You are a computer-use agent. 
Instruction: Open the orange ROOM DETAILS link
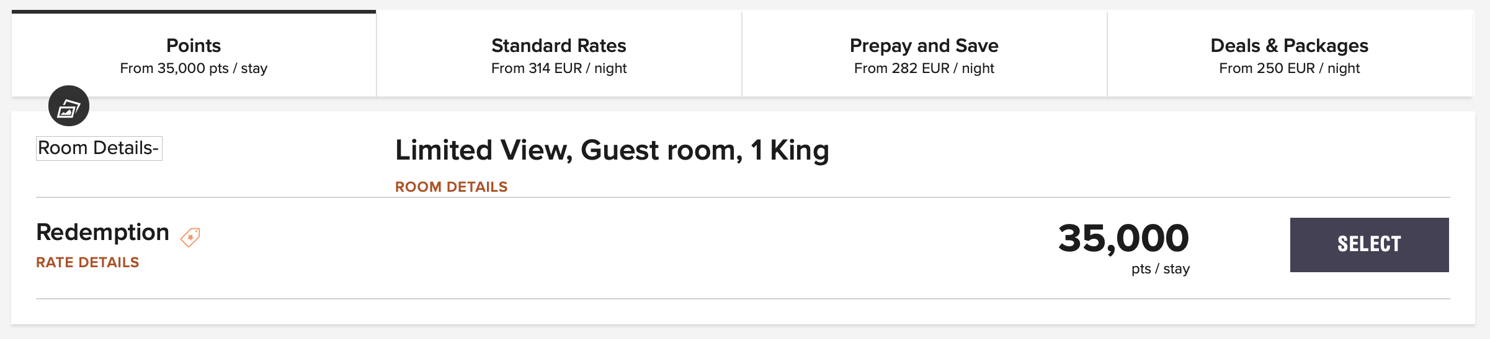coord(452,187)
